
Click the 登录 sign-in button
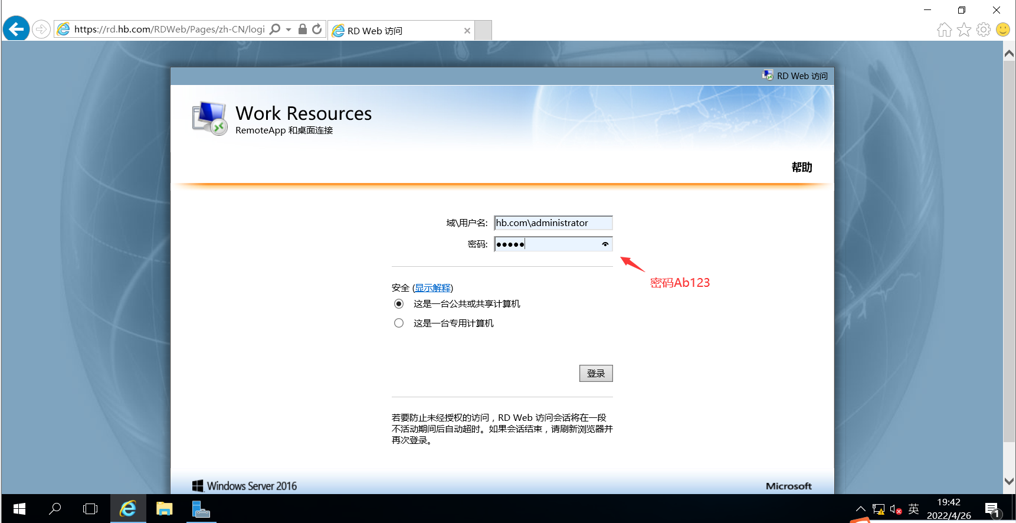click(596, 373)
